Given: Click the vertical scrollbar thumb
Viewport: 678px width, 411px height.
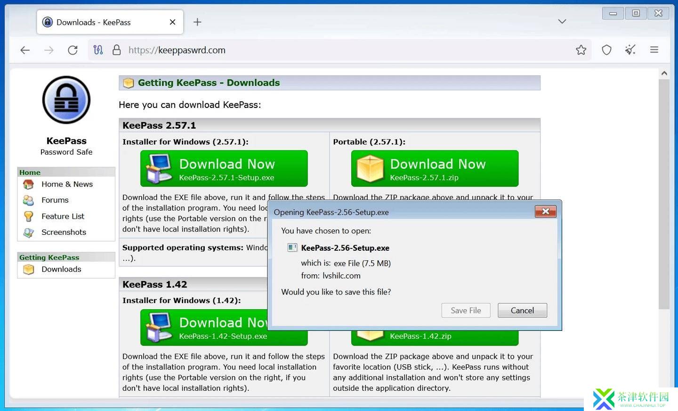Looking at the screenshot, I should [664, 194].
